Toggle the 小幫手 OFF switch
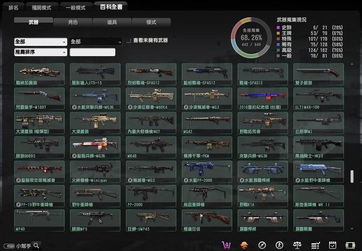 [9, 246]
